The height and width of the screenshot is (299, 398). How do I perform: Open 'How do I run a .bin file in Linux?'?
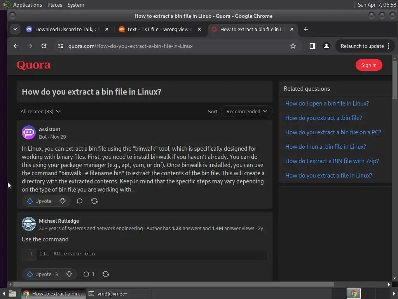click(326, 147)
